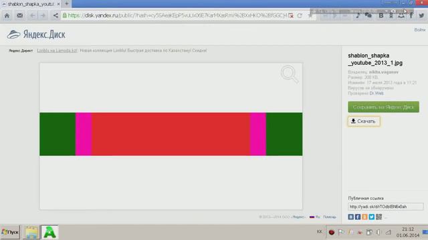Open the Lamoda advertisement link
The width and height of the screenshot is (428, 240).
tap(57, 51)
